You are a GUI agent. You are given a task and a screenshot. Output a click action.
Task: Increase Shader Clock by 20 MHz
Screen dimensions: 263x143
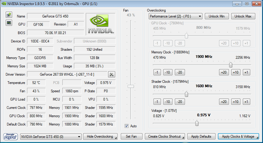pos(224,102)
